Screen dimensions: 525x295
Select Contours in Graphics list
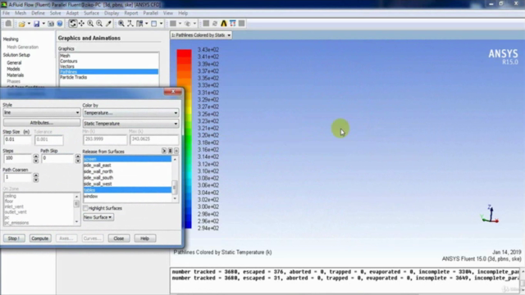tap(69, 61)
